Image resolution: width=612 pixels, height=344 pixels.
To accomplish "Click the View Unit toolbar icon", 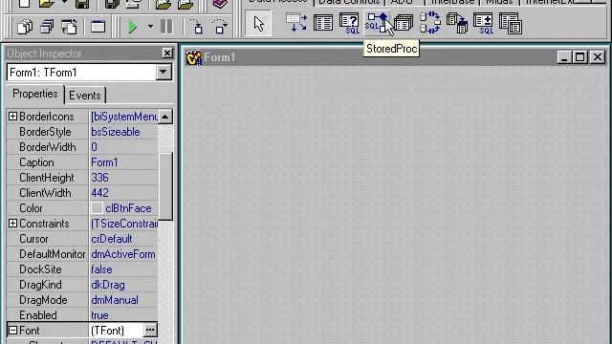I will tap(25, 27).
